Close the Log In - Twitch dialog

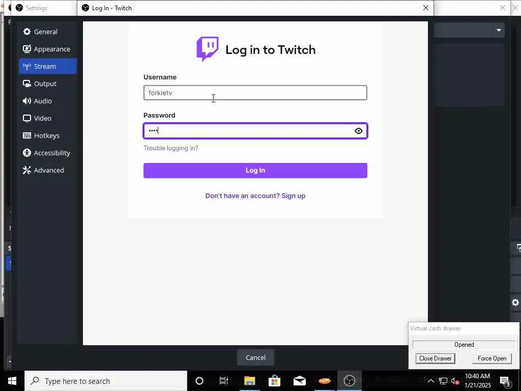(426, 8)
